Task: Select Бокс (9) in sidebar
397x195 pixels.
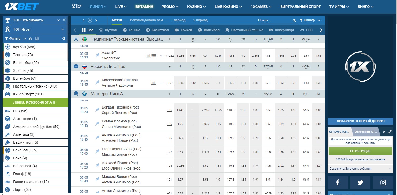Action: 35,158
